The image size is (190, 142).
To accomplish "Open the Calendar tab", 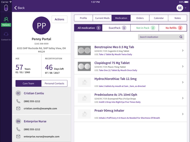I will [159, 18].
